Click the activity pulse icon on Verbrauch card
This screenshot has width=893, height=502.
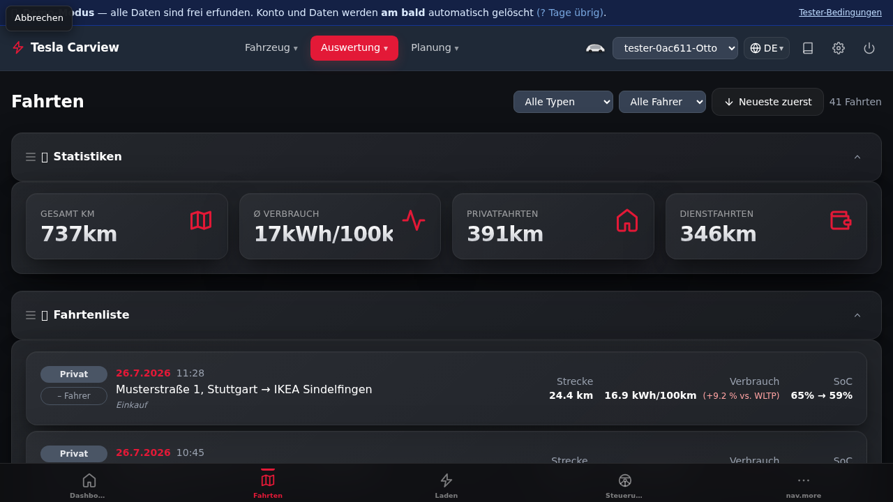(x=414, y=220)
